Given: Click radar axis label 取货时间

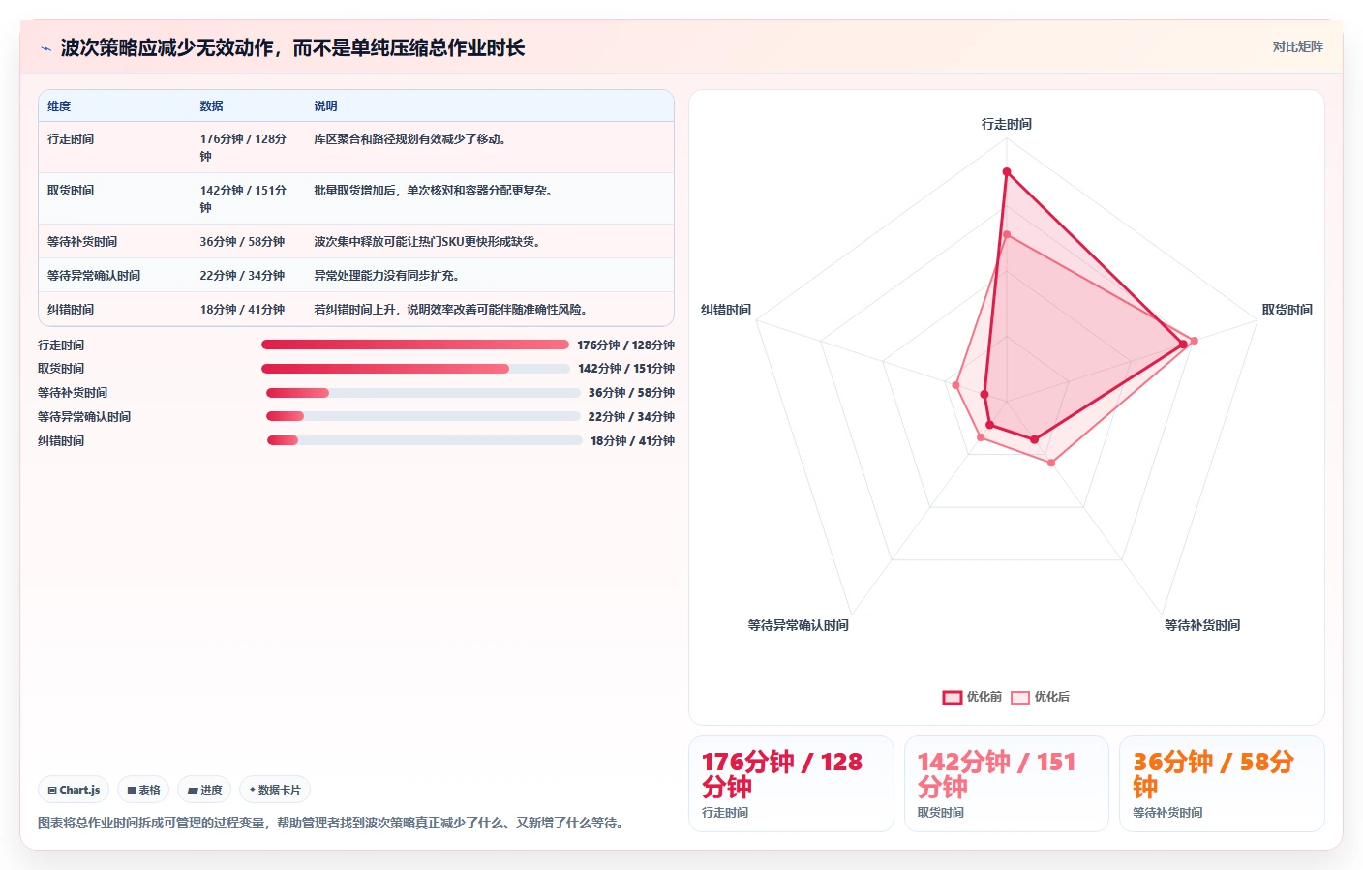Looking at the screenshot, I should pyautogui.click(x=1287, y=310).
